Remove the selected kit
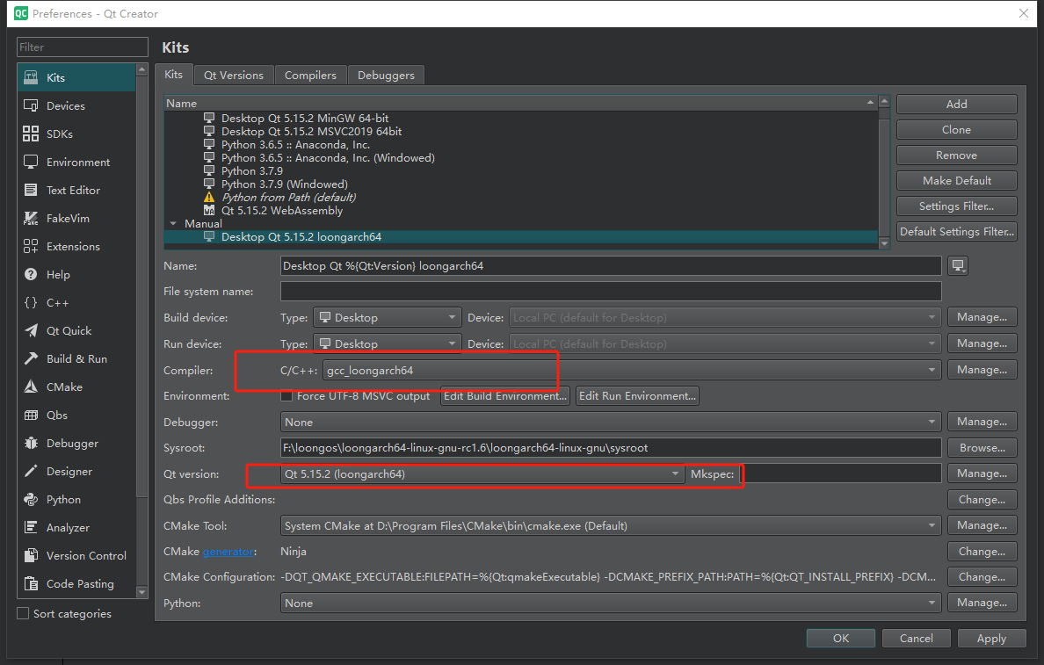1044x665 pixels. [x=957, y=155]
